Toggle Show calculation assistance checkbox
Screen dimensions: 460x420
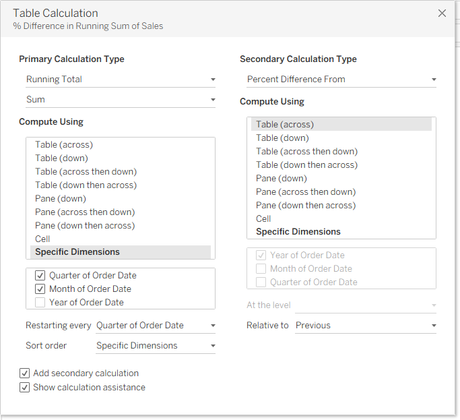click(25, 388)
